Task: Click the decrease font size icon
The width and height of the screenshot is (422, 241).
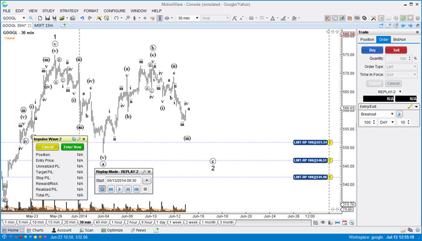Action: tap(241, 18)
